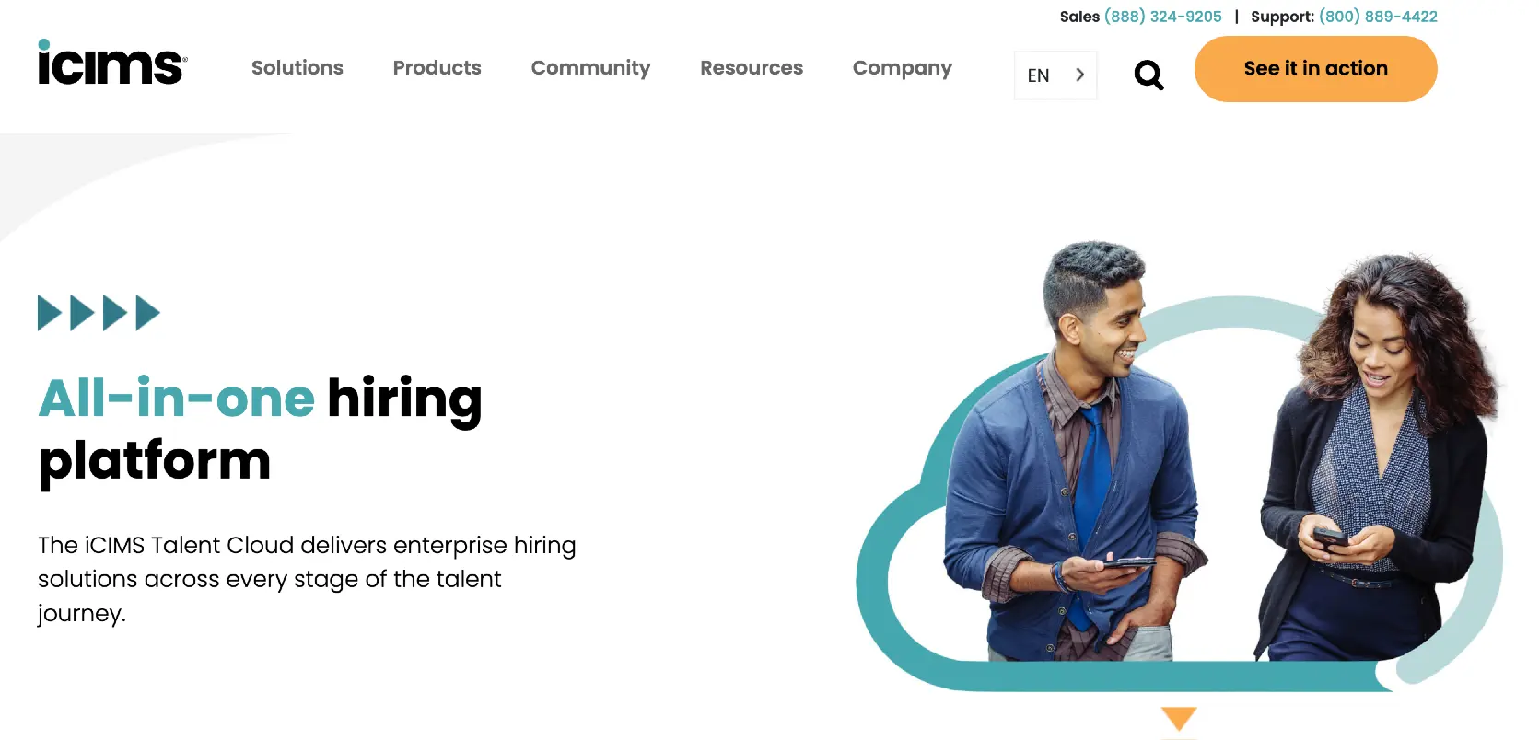This screenshot has height=740, width=1539.
Task: Open the Resources menu
Action: tap(752, 68)
